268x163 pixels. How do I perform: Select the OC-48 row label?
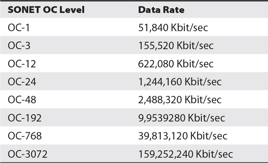click(x=22, y=100)
